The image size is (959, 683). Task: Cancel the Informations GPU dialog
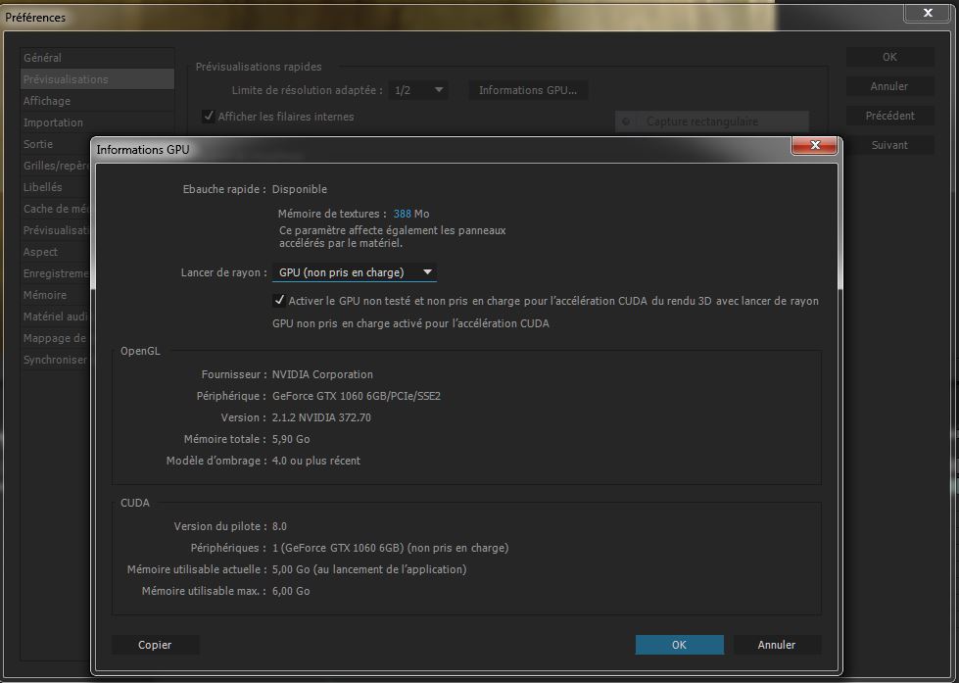coord(776,645)
